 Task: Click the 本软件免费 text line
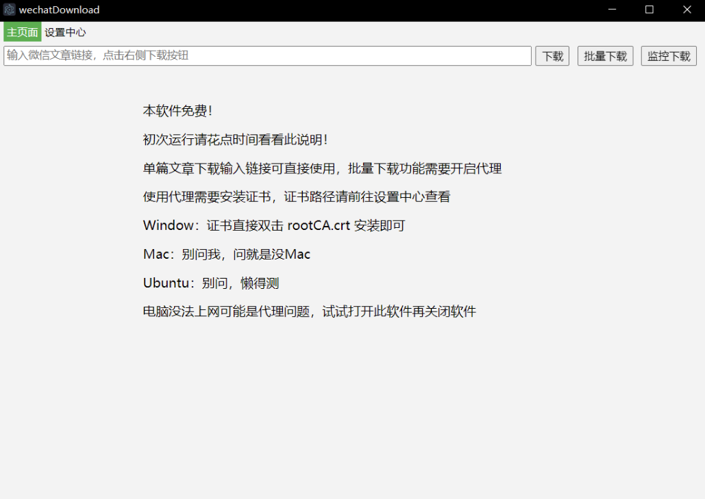tap(177, 111)
